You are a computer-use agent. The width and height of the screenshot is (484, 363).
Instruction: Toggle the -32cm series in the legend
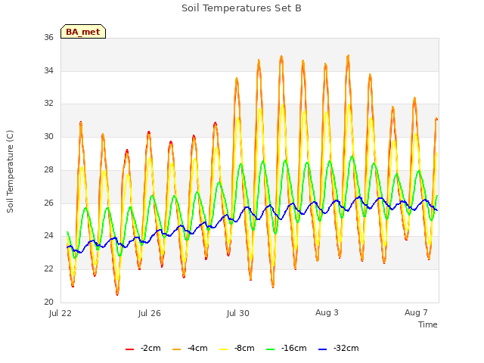click(x=339, y=349)
